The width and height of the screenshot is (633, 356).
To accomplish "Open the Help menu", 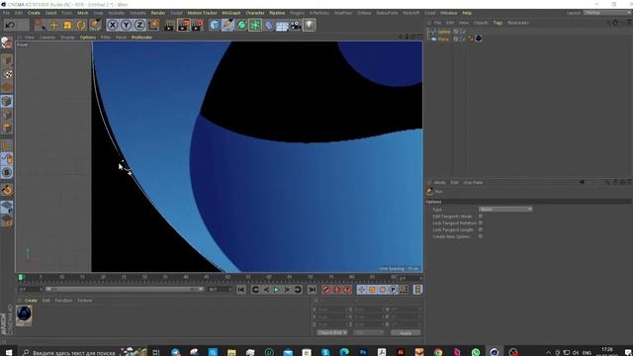I will pos(467,13).
